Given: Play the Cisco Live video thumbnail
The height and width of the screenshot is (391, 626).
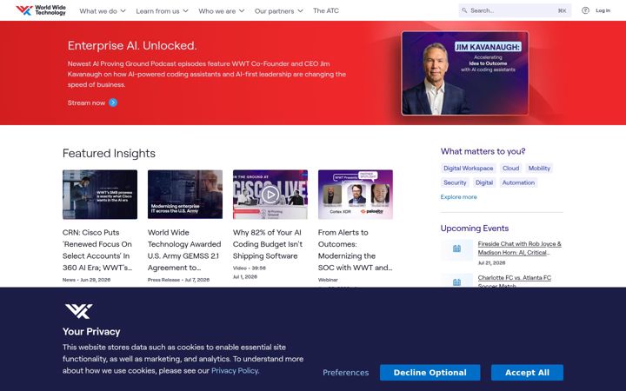Looking at the screenshot, I should point(270,195).
